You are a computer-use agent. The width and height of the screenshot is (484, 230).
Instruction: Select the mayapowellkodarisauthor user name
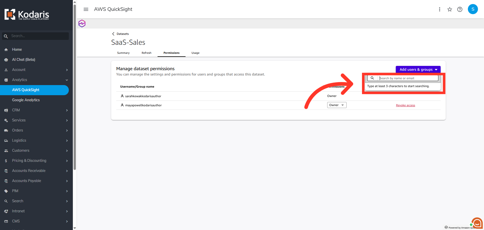click(143, 105)
